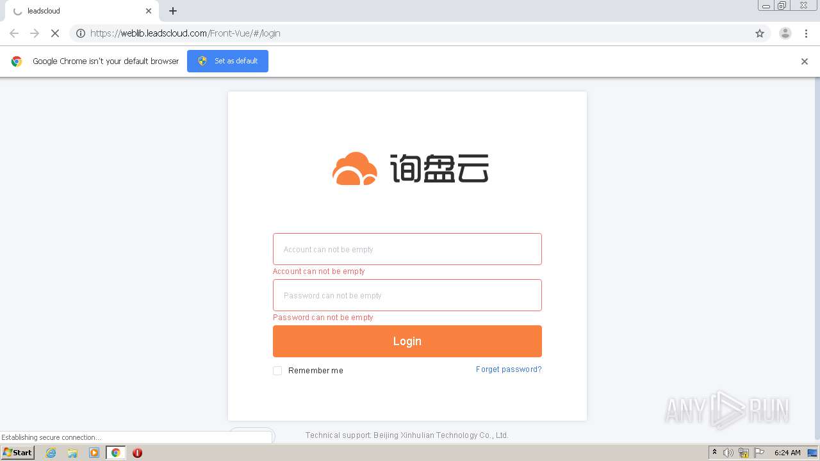This screenshot has height=461, width=820.
Task: Click the Login button
Action: point(407,341)
